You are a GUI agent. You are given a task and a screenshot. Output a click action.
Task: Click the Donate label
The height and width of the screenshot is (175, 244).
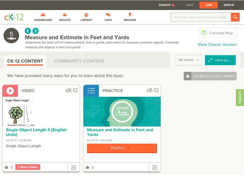(x=164, y=5)
